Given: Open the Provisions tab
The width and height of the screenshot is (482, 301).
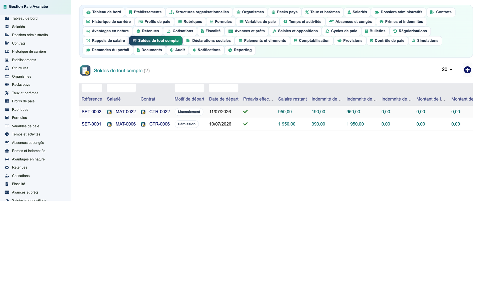Looking at the screenshot, I should pos(350,41).
